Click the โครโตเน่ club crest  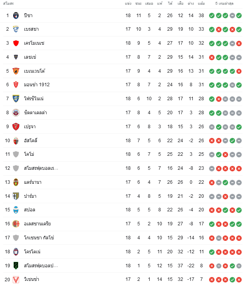click(16, 252)
